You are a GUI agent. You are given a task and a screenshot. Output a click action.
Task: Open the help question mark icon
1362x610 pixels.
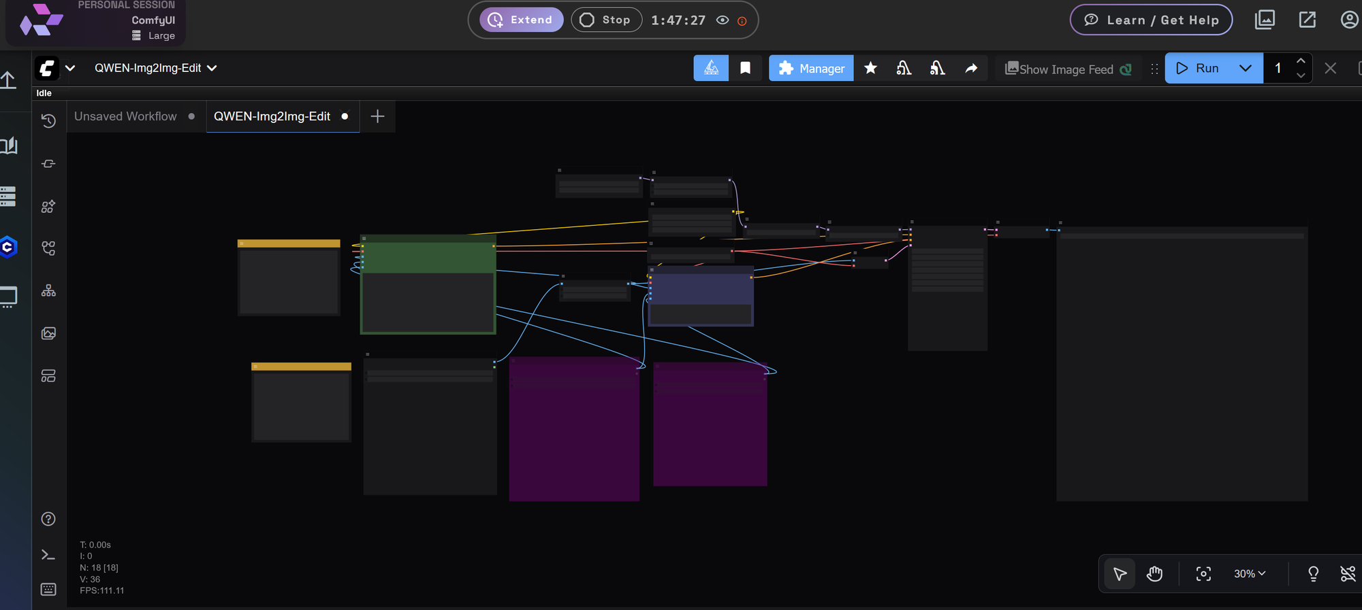(x=48, y=519)
